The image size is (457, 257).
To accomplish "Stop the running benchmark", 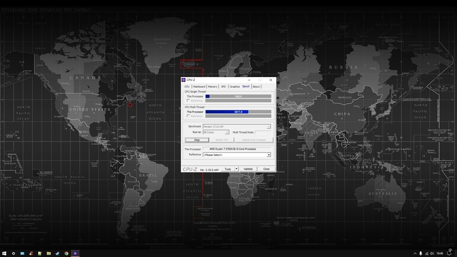I will [197, 140].
